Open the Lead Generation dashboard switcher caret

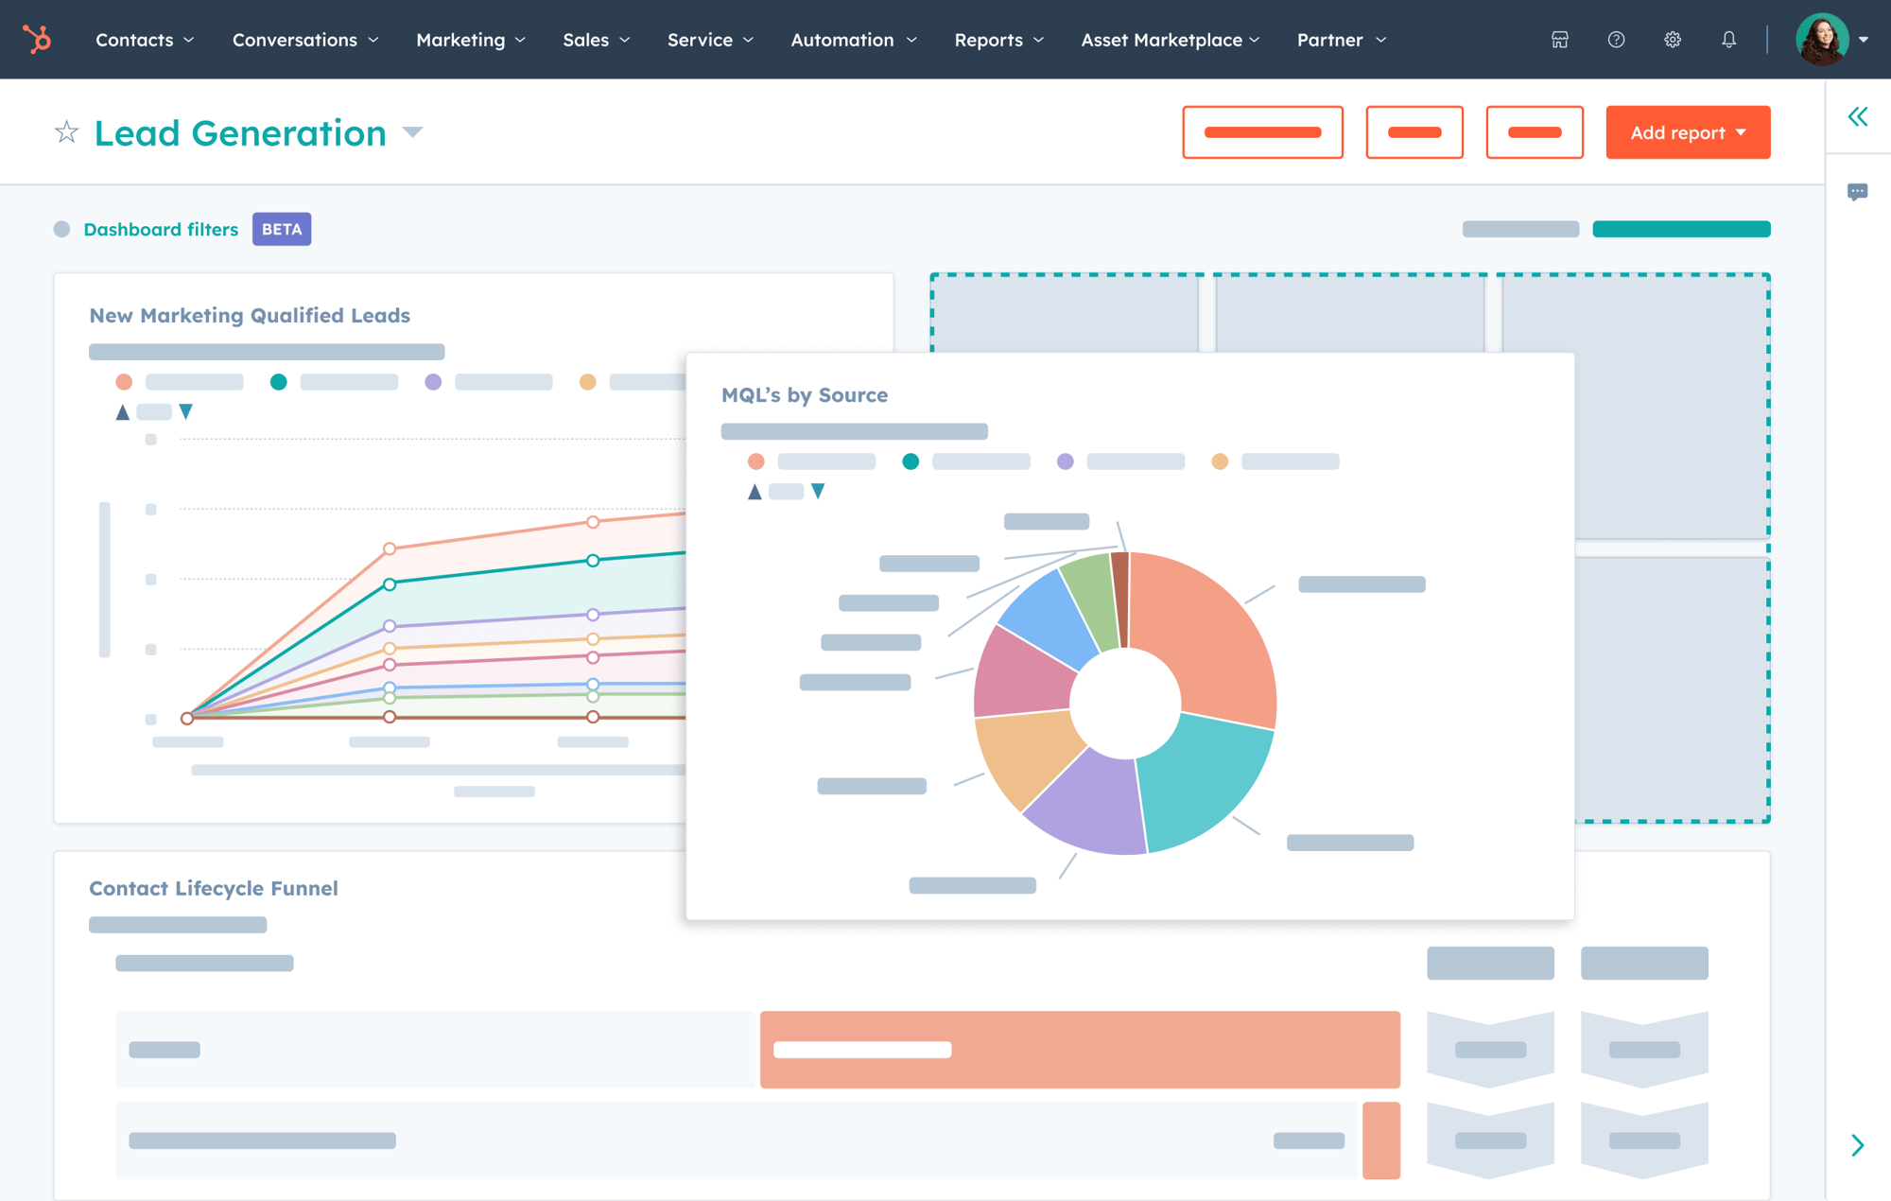pos(412,132)
